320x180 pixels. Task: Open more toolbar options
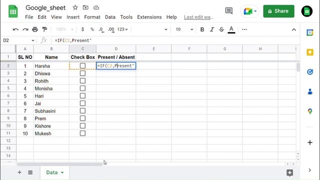[x=244, y=29]
